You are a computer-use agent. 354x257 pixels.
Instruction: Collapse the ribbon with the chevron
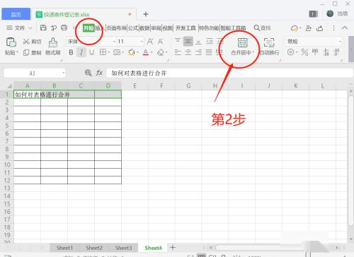345,28
